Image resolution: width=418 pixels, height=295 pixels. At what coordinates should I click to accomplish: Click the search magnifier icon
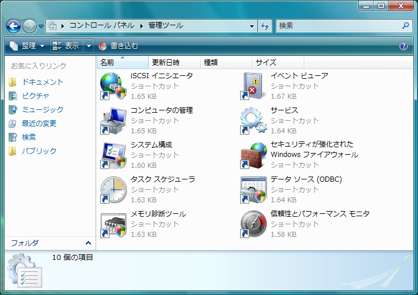(x=405, y=25)
